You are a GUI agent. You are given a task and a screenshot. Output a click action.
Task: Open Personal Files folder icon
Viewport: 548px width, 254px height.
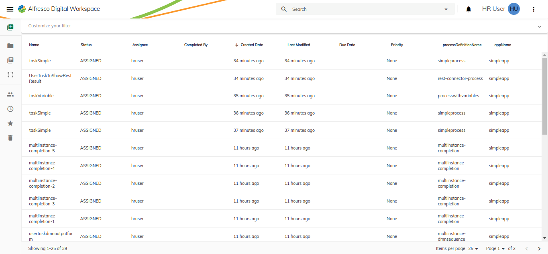click(x=10, y=46)
